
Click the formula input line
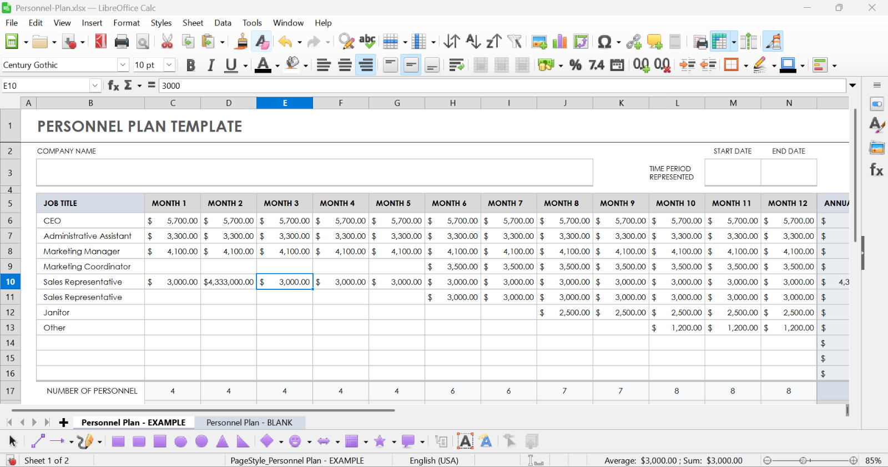tap(502, 86)
